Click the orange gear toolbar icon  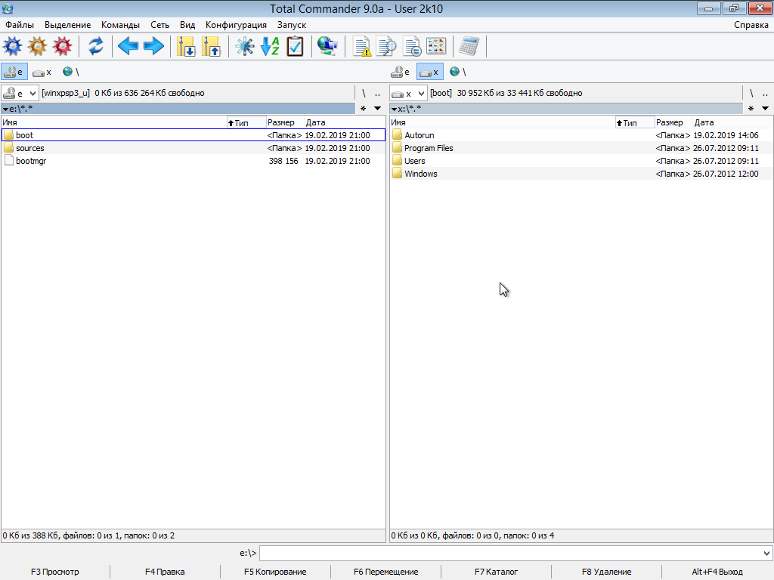[38, 46]
